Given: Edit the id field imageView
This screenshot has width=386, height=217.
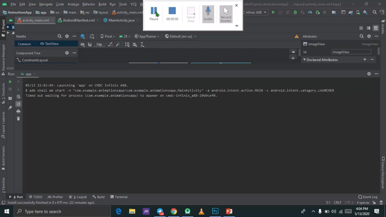Looking at the screenshot, I should pyautogui.click(x=352, y=52).
